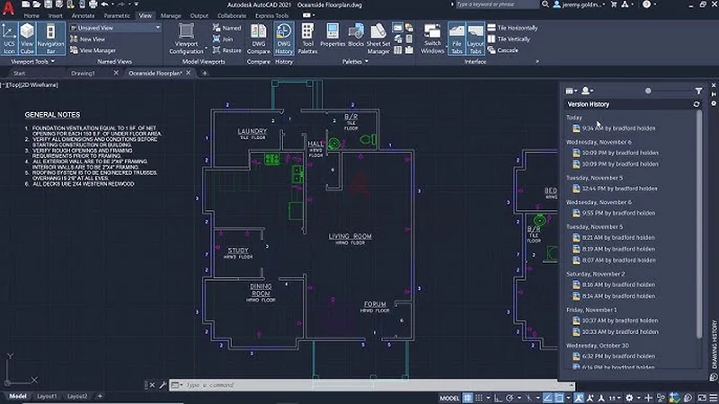Select the 9:55 PM version entry
The height and width of the screenshot is (404, 719).
pos(614,213)
